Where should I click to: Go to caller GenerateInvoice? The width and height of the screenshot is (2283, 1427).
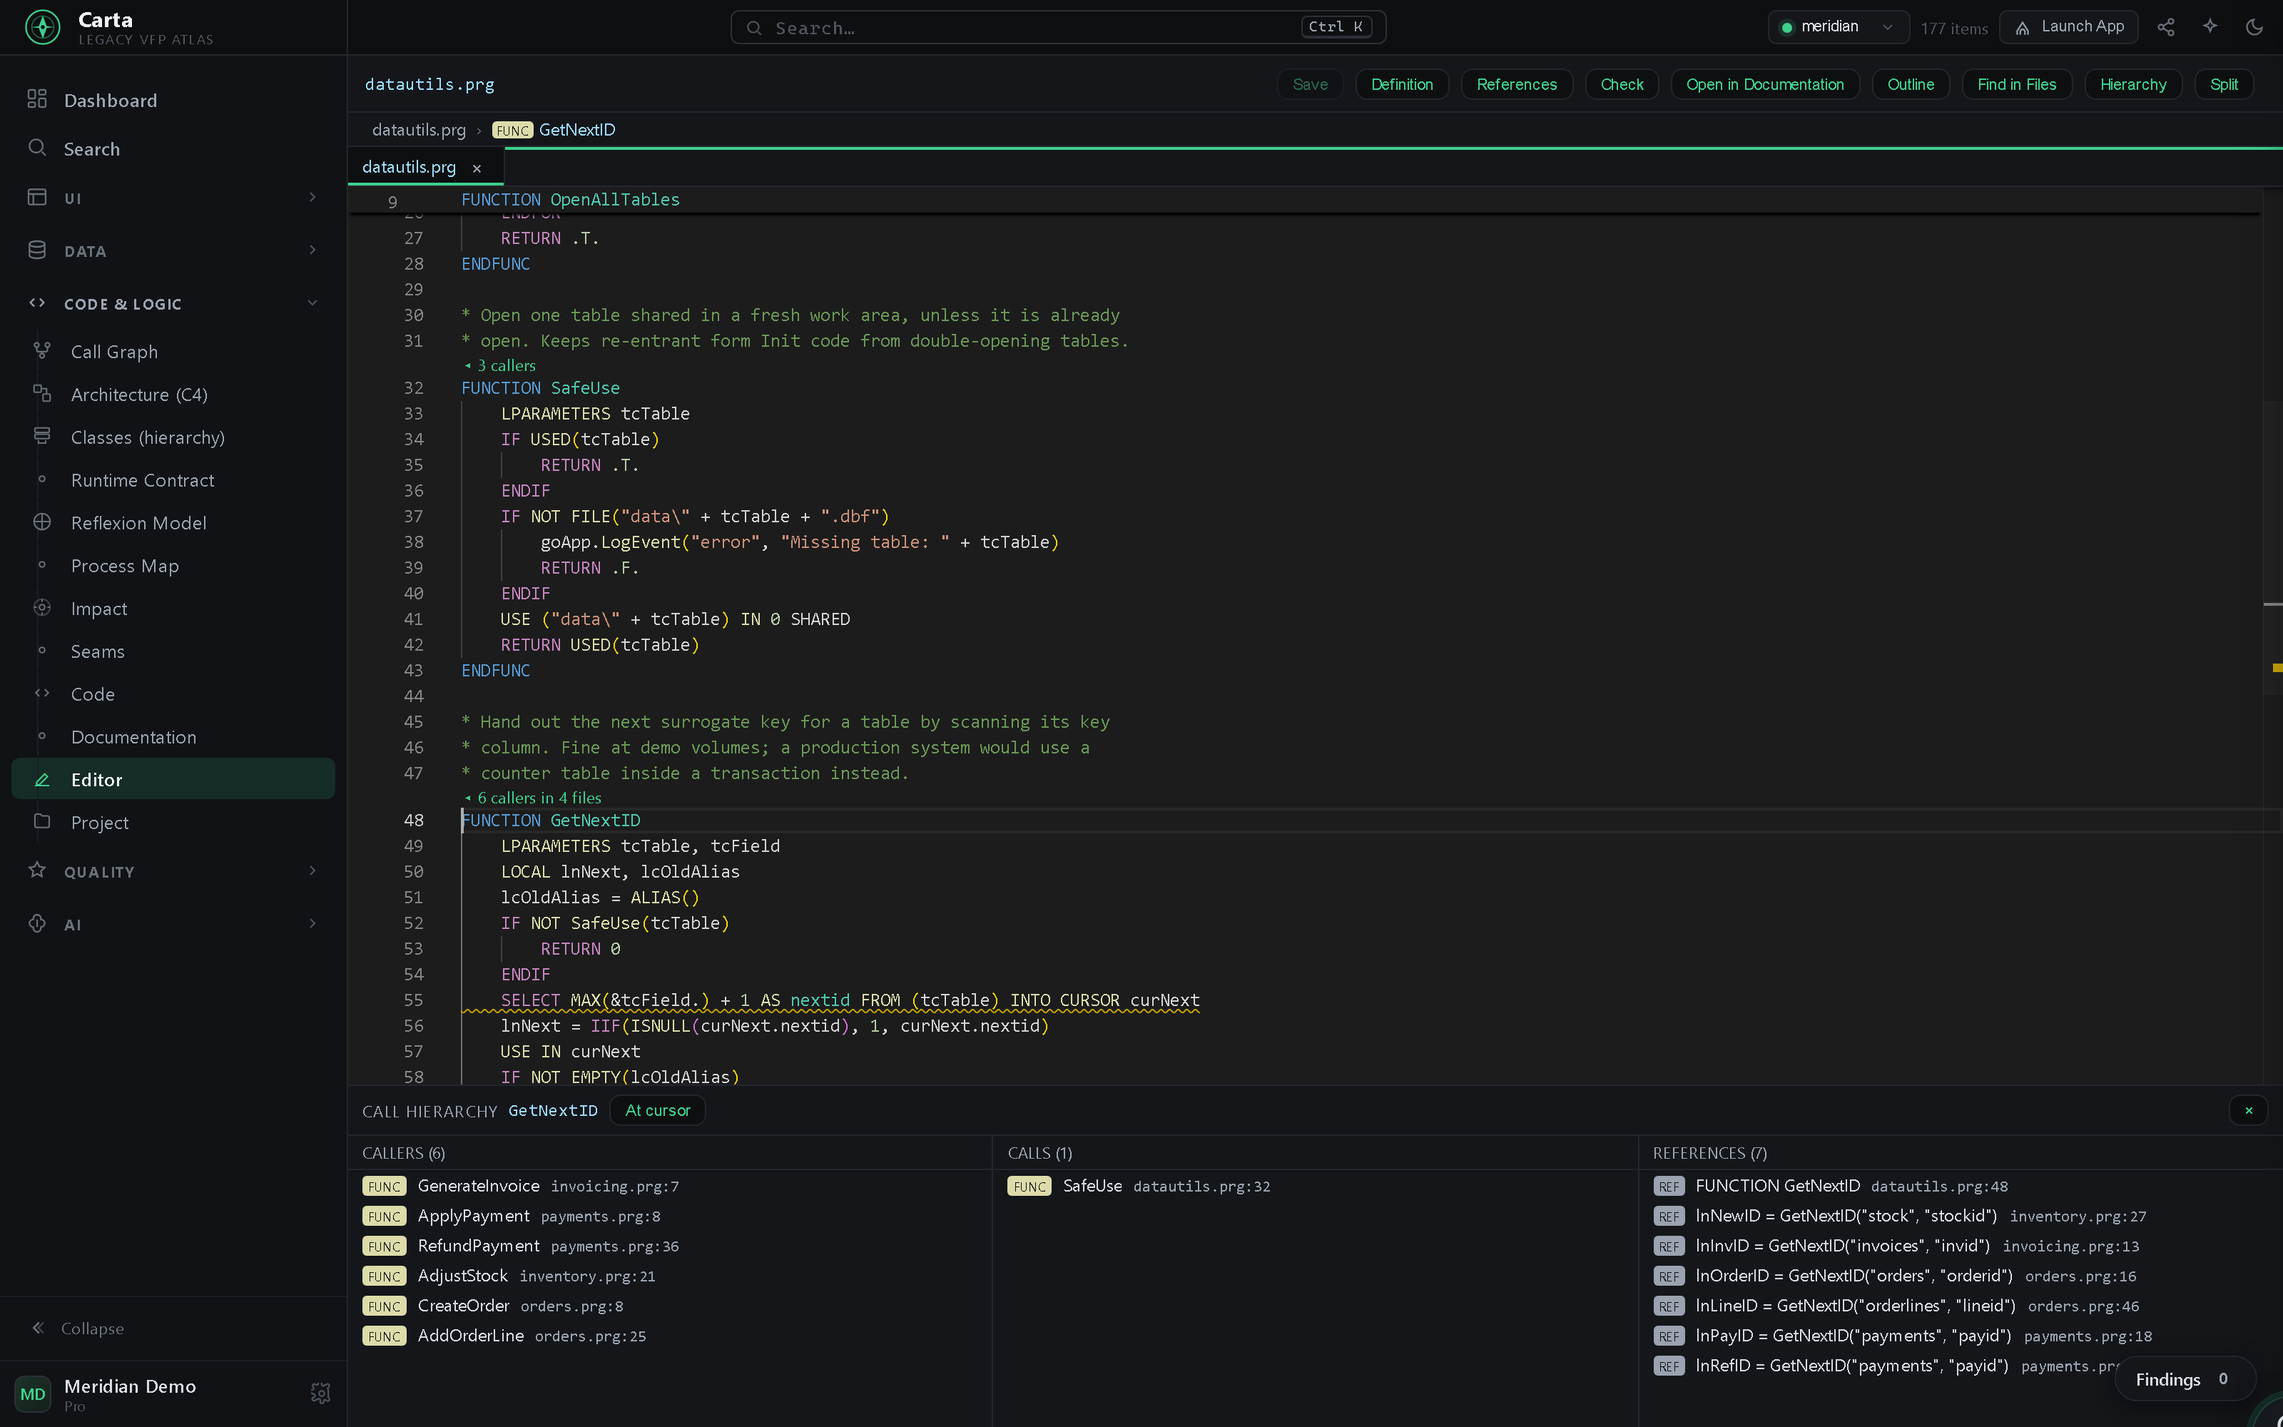tap(521, 1185)
